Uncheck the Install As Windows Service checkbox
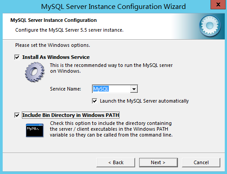 pos(17,57)
